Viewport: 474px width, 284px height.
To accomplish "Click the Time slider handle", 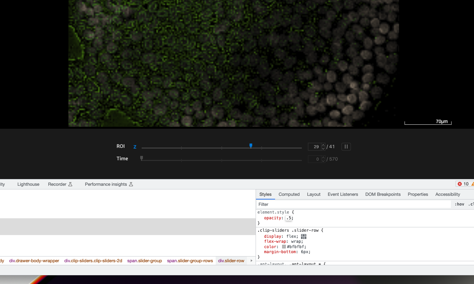I will coord(142,158).
